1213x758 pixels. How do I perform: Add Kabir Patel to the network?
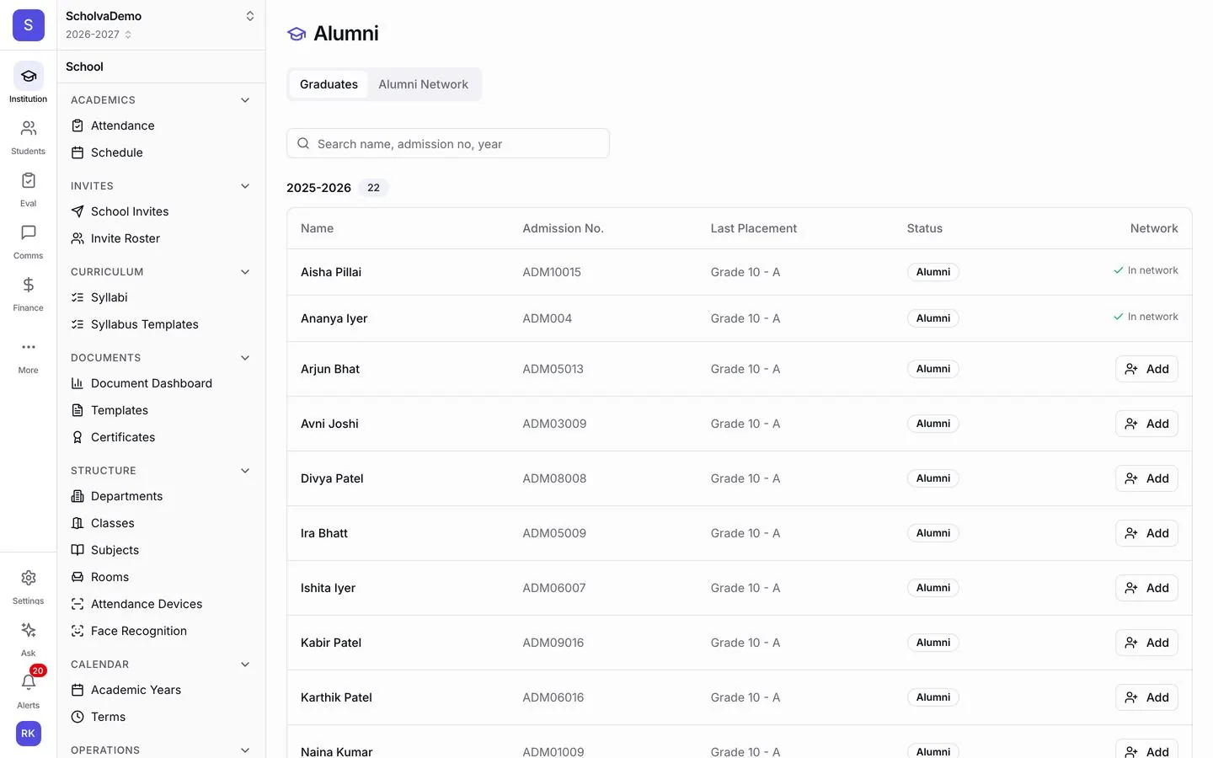point(1146,643)
